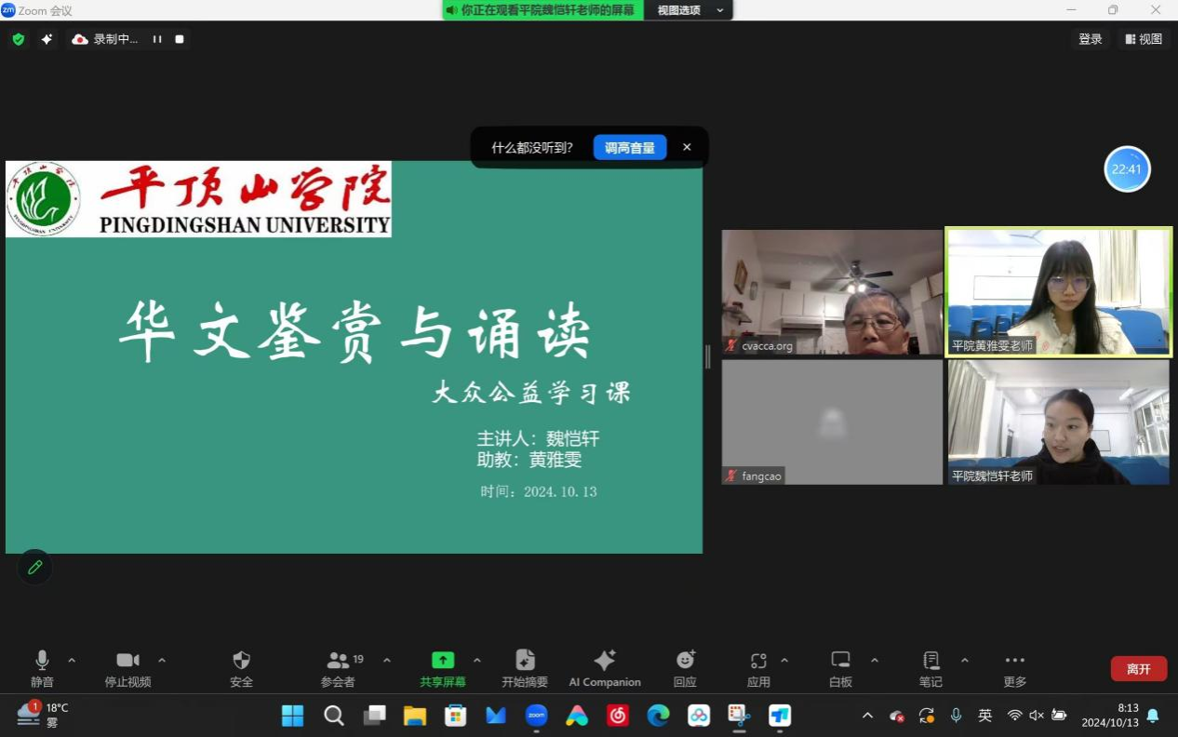The image size is (1178, 737).
Task: Open the Windows Start button on taskbar
Action: click(x=292, y=715)
